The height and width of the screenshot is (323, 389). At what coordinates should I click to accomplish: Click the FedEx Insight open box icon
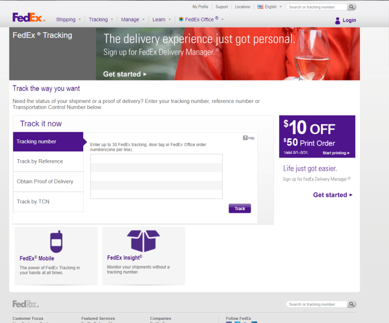tap(143, 240)
